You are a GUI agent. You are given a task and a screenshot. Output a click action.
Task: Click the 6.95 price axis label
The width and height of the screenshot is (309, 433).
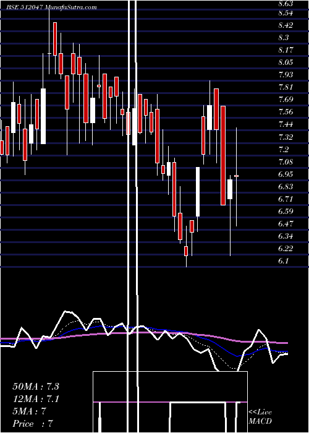286,174
